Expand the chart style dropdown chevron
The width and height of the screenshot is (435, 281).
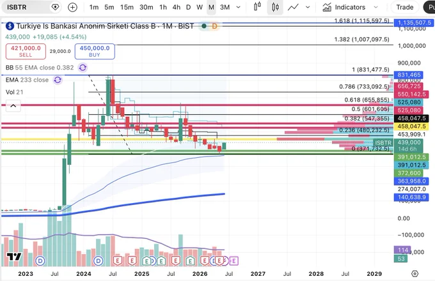pyautogui.click(x=308, y=7)
